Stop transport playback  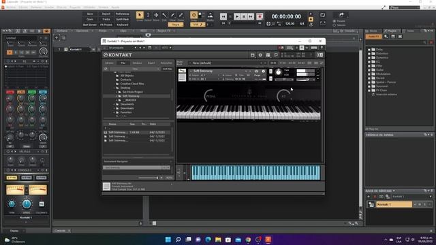[244, 16]
